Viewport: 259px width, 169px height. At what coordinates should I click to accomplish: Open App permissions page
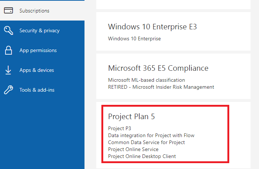click(42, 50)
